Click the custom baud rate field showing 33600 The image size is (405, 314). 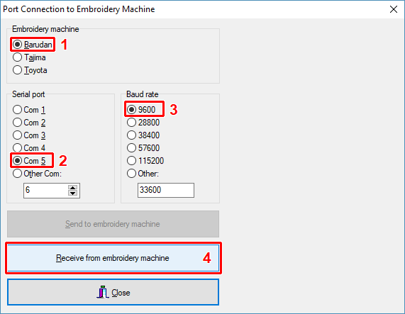(x=166, y=190)
